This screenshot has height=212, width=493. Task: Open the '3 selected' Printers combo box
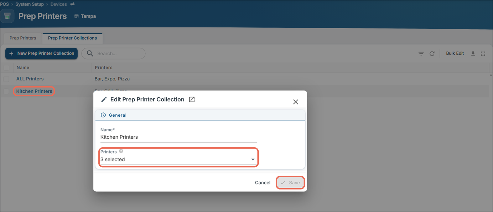[178, 160]
